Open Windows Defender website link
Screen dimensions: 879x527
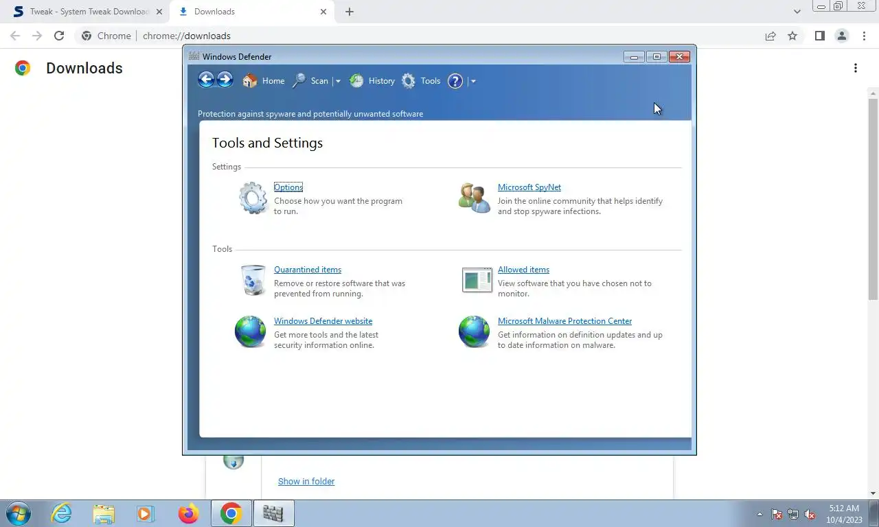tap(323, 321)
